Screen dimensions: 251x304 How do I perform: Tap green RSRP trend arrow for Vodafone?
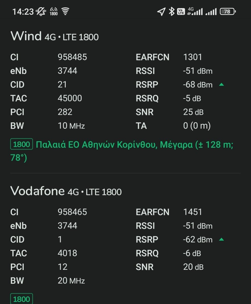click(221, 239)
